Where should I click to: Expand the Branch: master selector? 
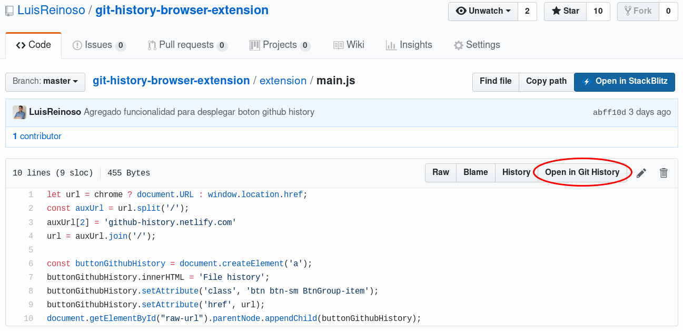click(x=45, y=82)
